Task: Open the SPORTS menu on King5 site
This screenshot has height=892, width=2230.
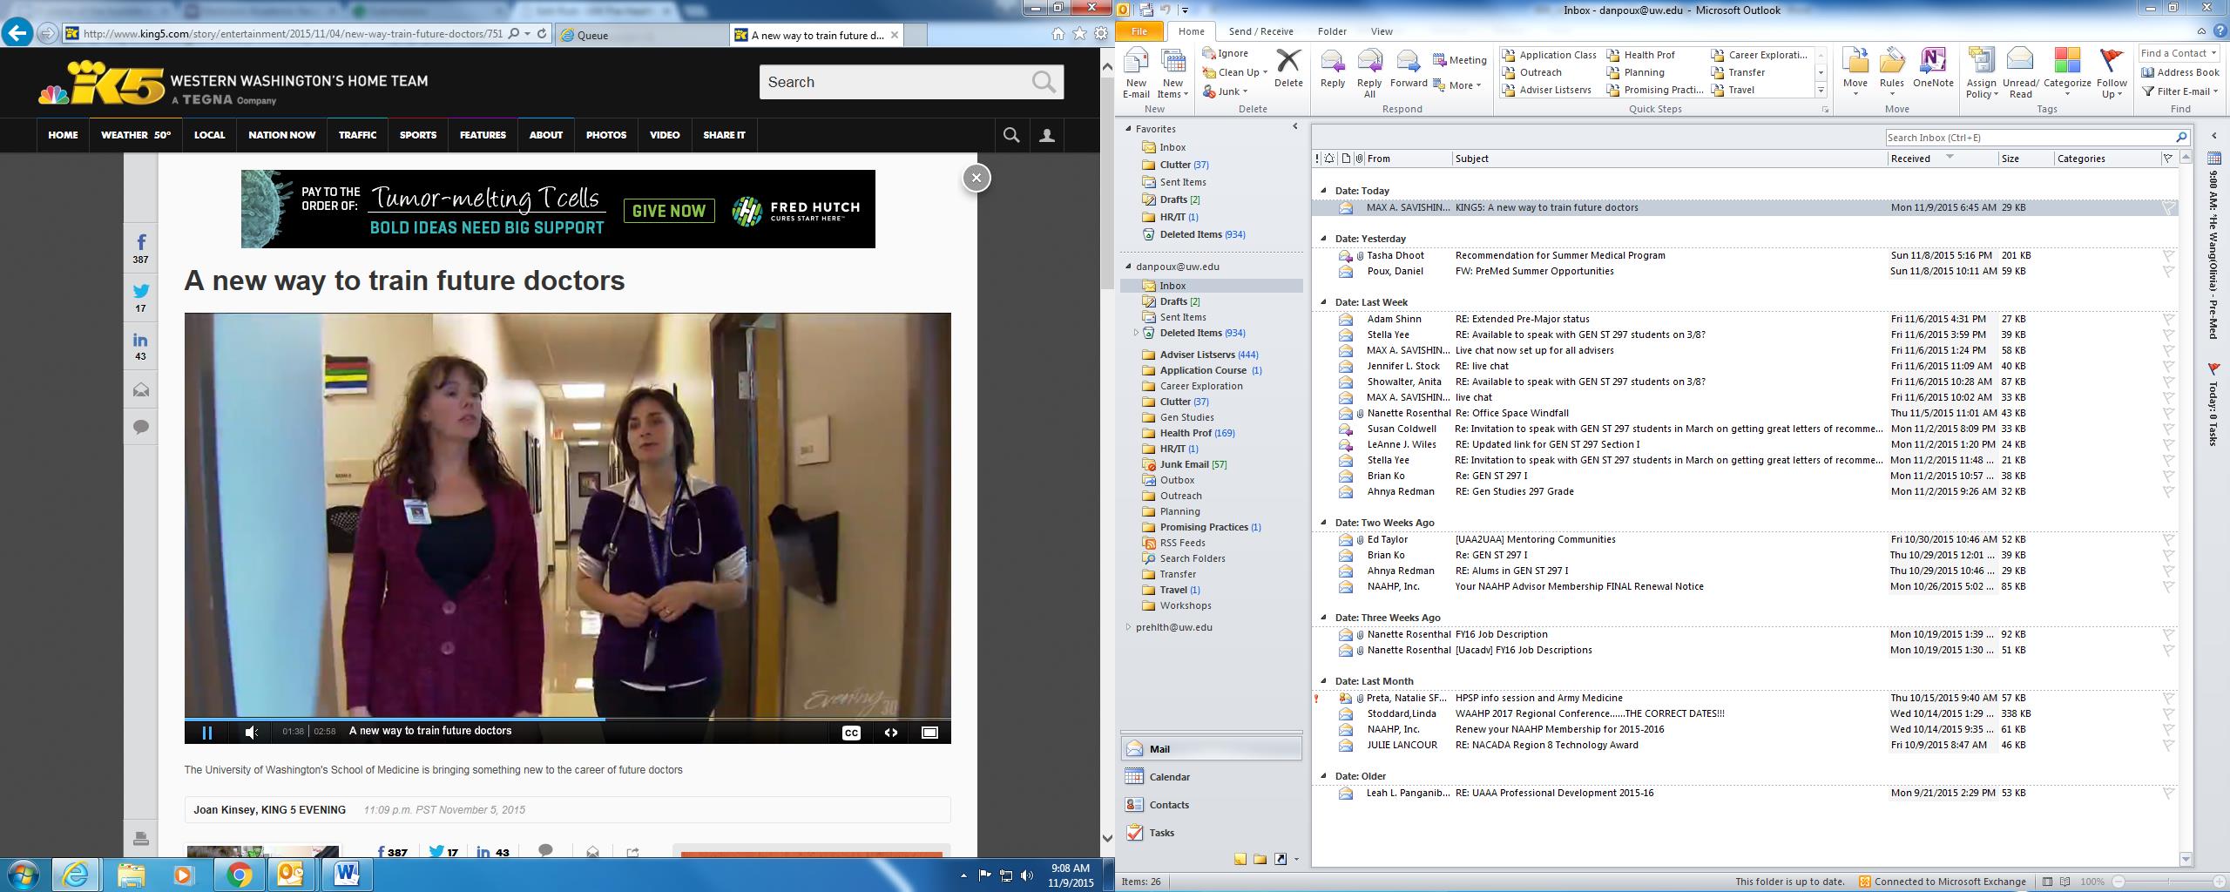Action: coord(417,135)
